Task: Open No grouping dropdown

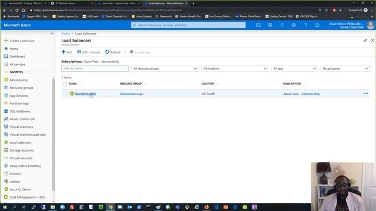Action: pos(345,69)
